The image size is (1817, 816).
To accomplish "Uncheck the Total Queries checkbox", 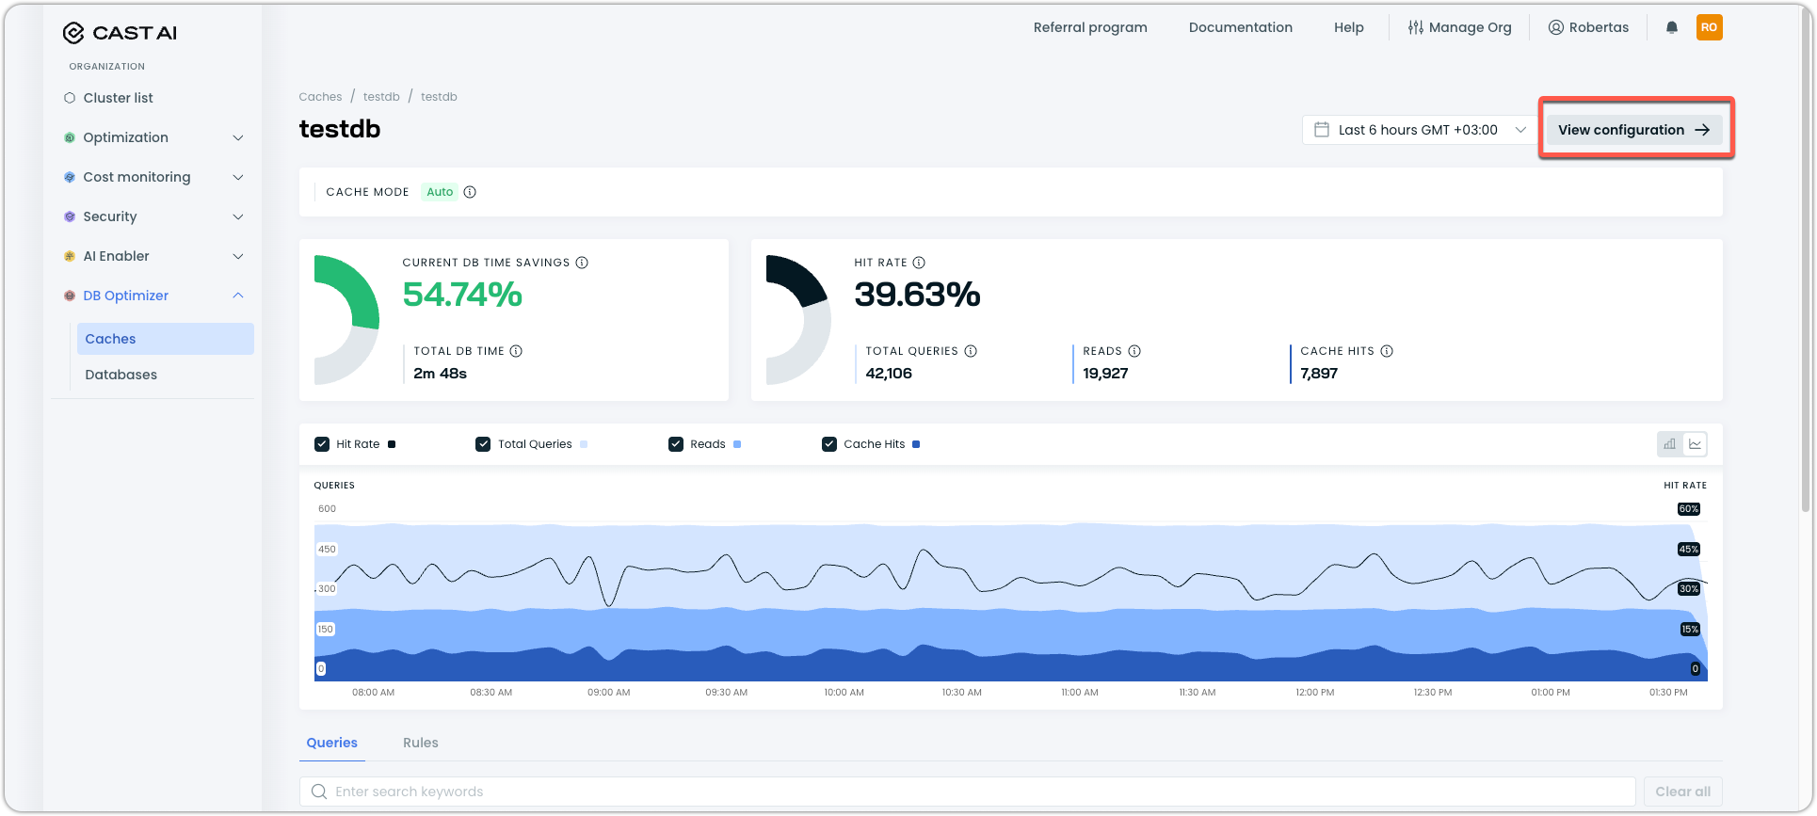I will point(483,444).
